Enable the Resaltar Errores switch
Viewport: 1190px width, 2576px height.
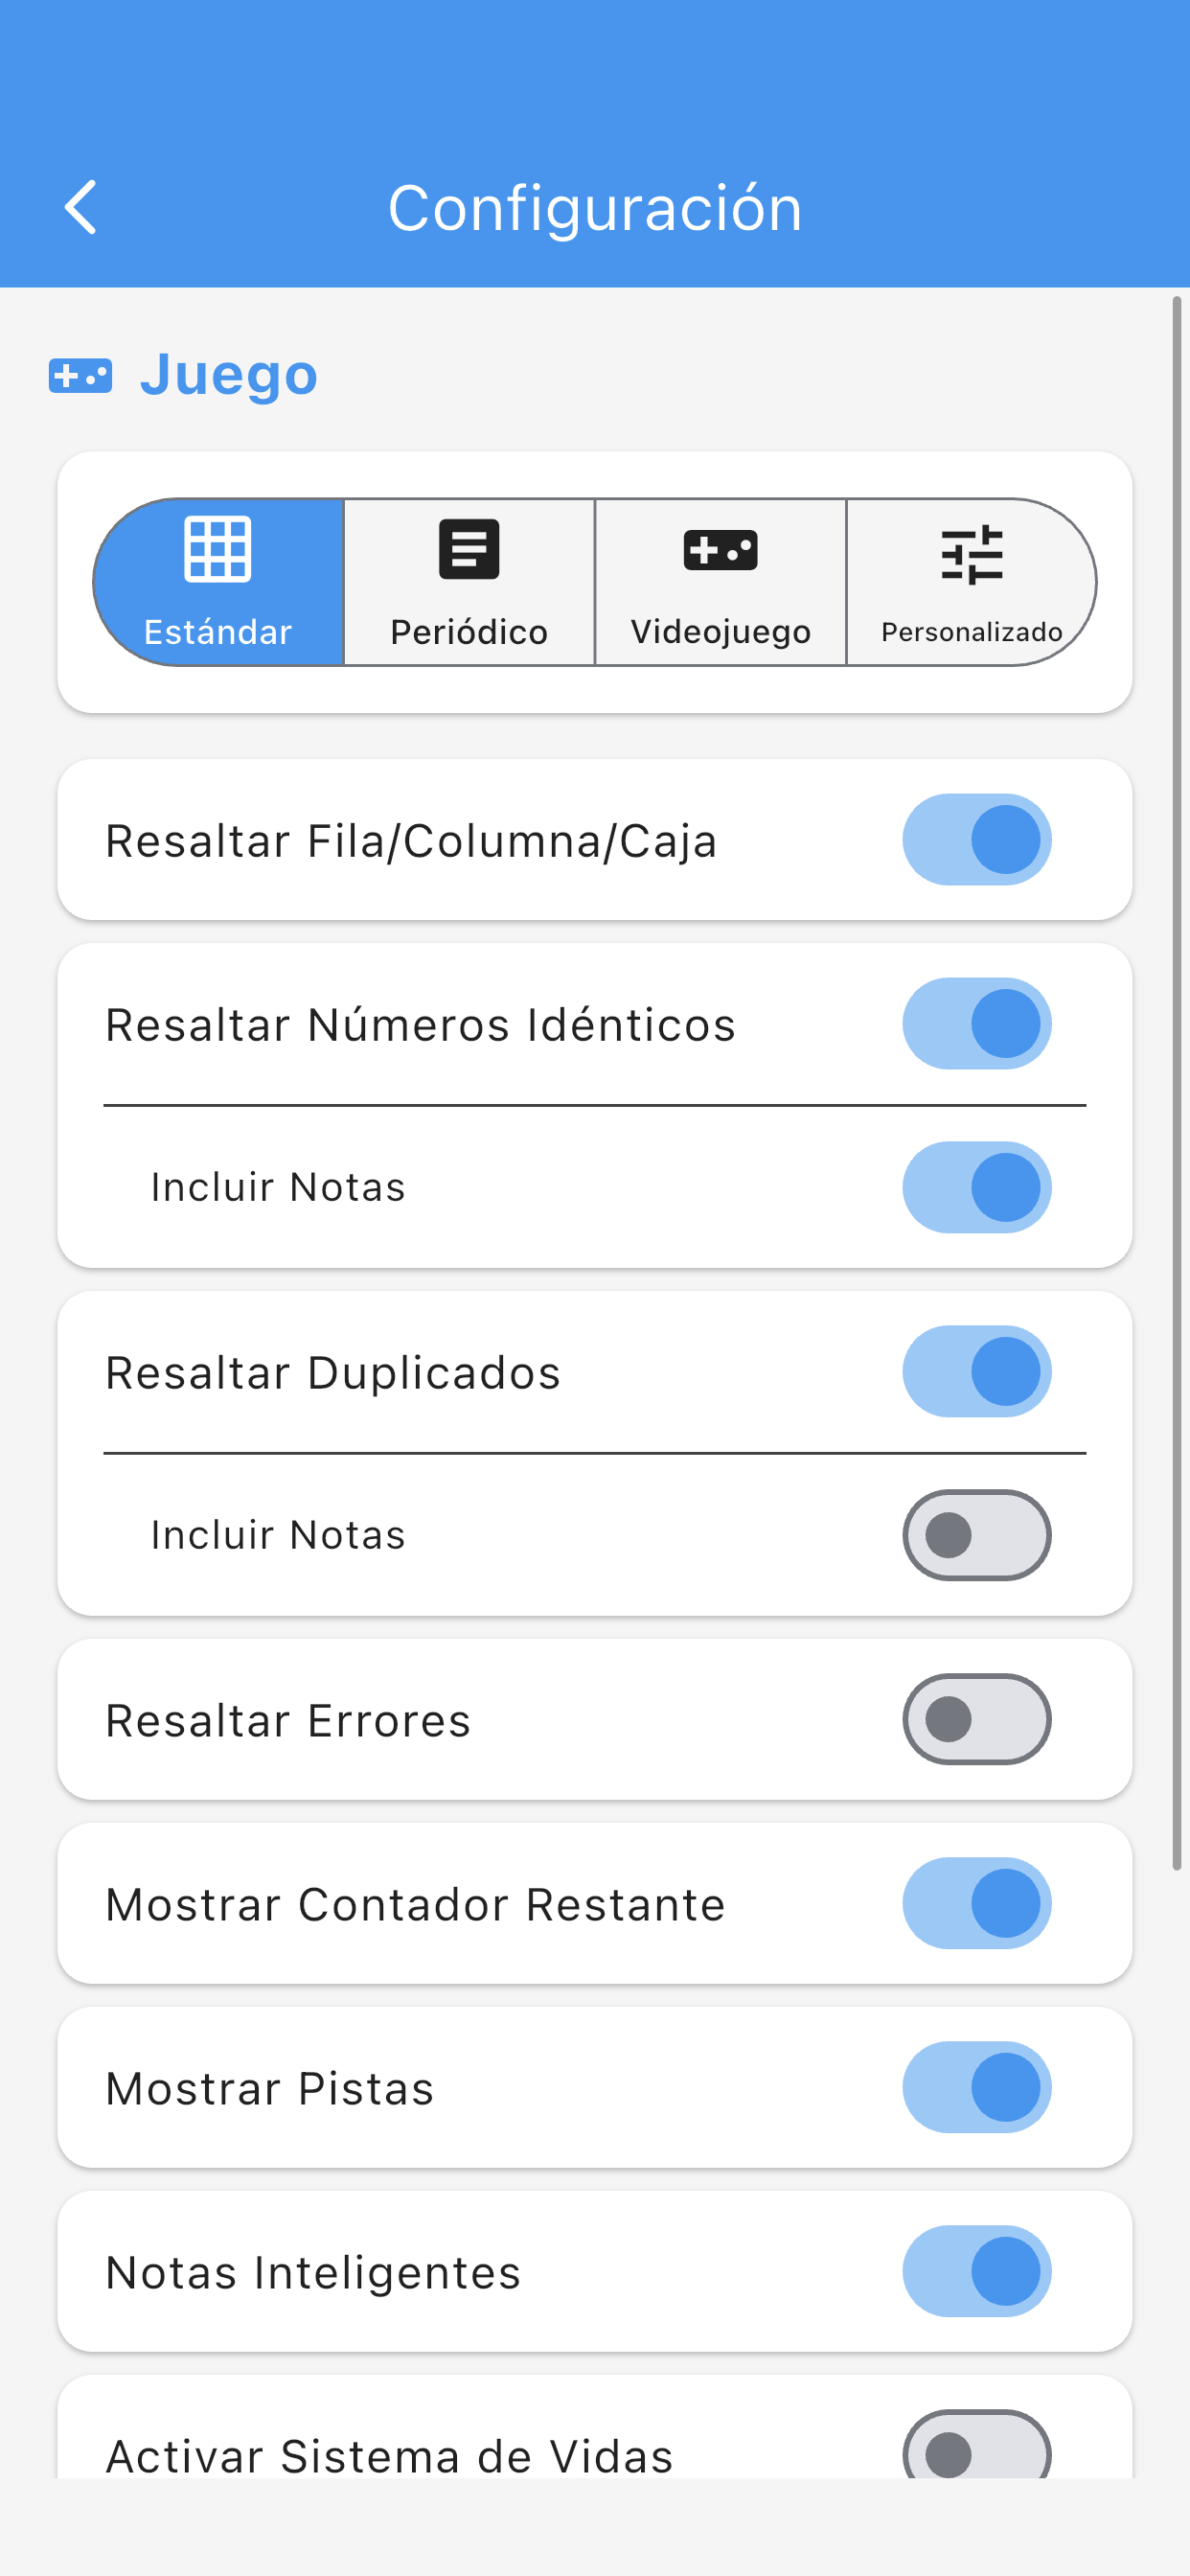pos(977,1719)
